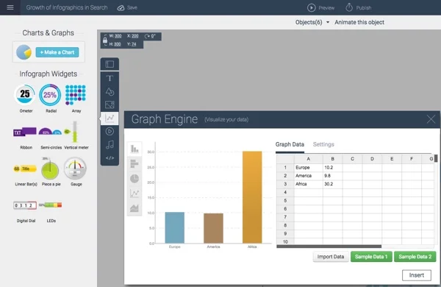This screenshot has width=441, height=287.
Task: Select the Charts line-graph tool
Action: pyautogui.click(x=110, y=118)
